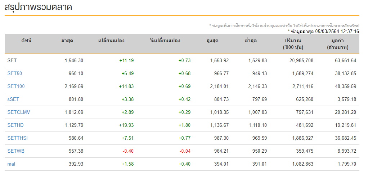This screenshot has width=368, height=171.
Task: Click the SET low value 1,529.83
Action: point(258,60)
